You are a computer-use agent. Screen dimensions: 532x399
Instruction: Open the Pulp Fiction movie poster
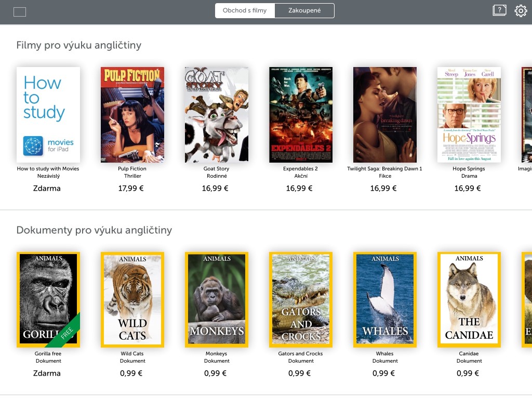(x=132, y=115)
